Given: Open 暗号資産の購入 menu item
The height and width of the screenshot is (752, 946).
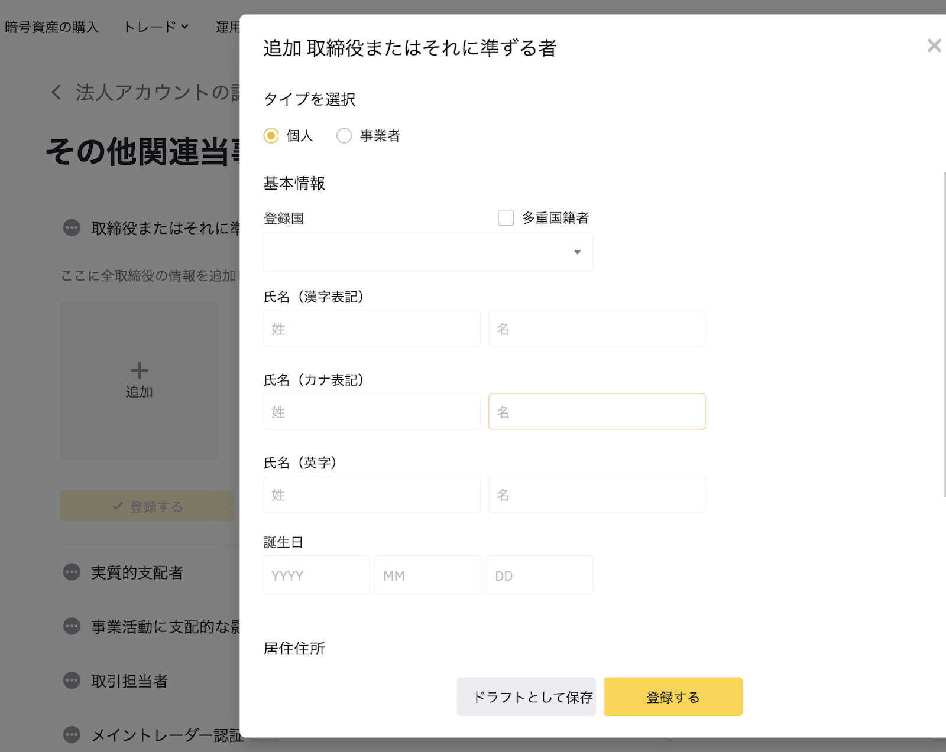Looking at the screenshot, I should click(52, 27).
